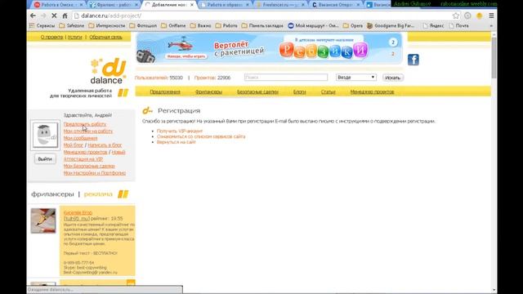Open the Мои сообщения link
This screenshot has width=523, height=294.
[80, 138]
